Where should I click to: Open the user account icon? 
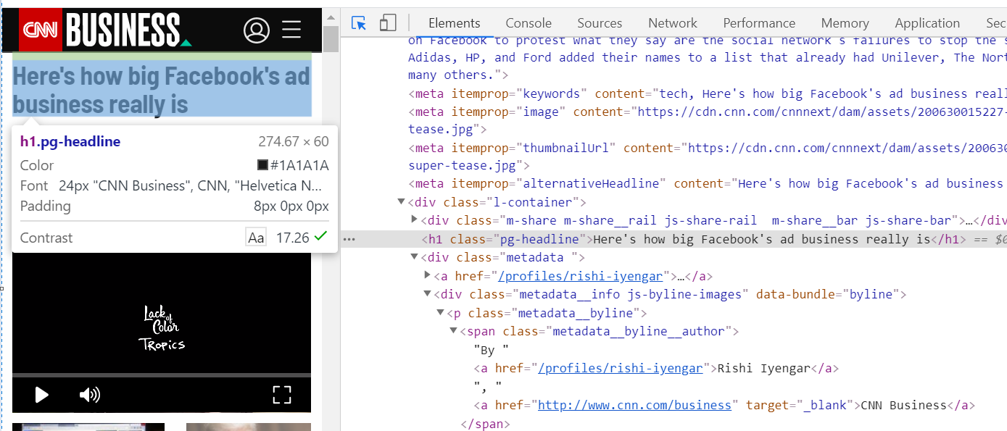pyautogui.click(x=256, y=30)
